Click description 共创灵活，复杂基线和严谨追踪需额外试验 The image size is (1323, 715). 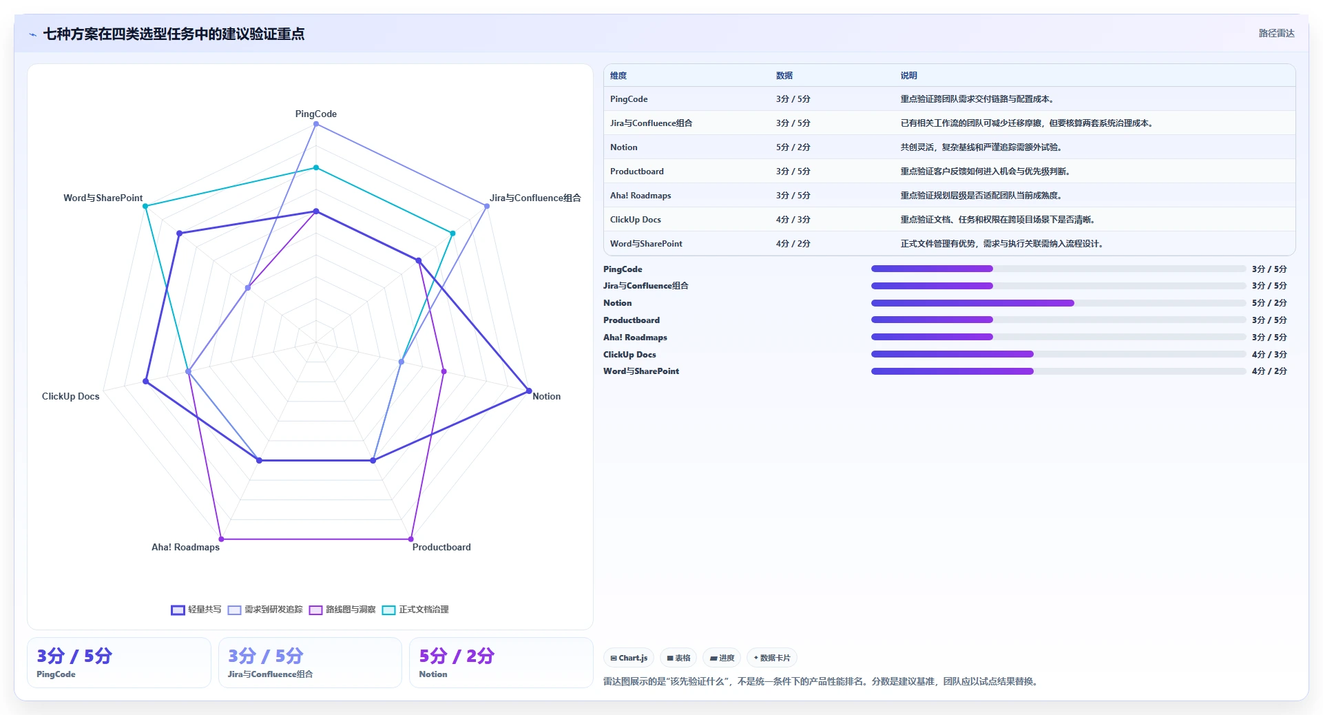(982, 147)
